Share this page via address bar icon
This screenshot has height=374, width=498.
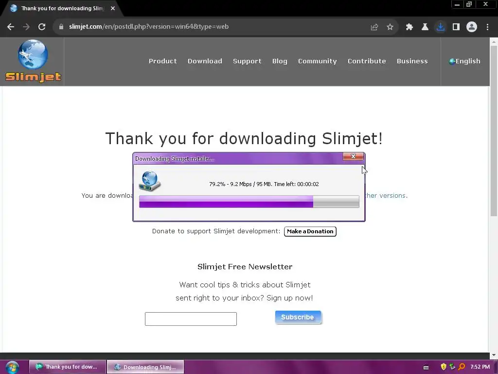click(x=374, y=27)
